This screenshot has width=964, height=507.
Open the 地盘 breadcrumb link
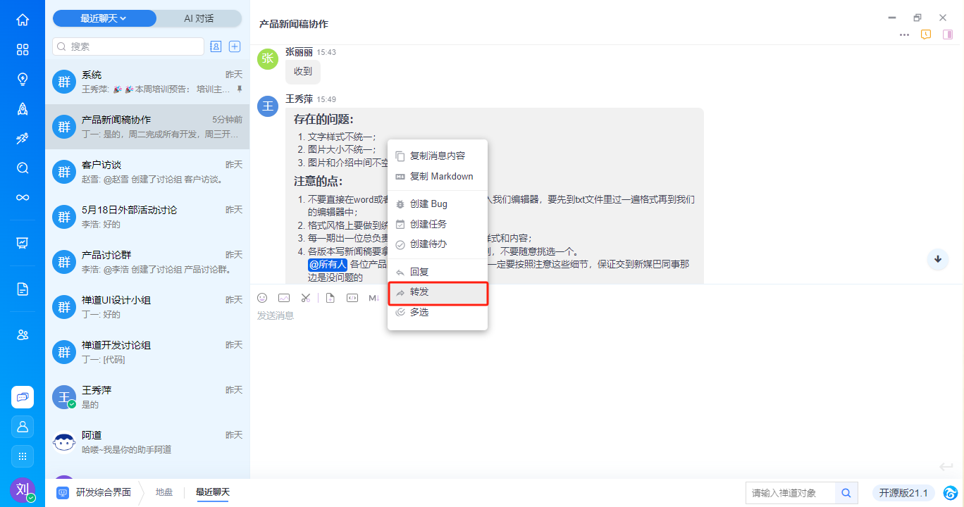point(164,492)
